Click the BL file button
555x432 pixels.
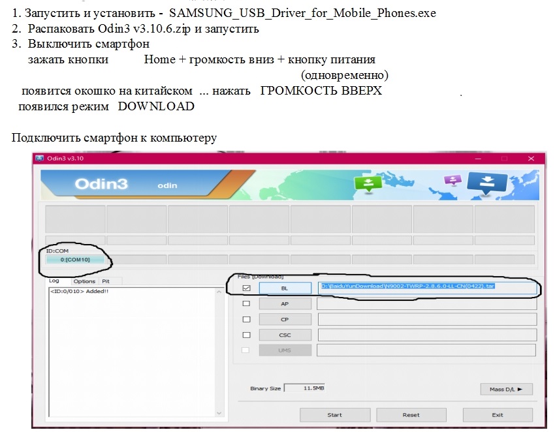click(x=285, y=288)
